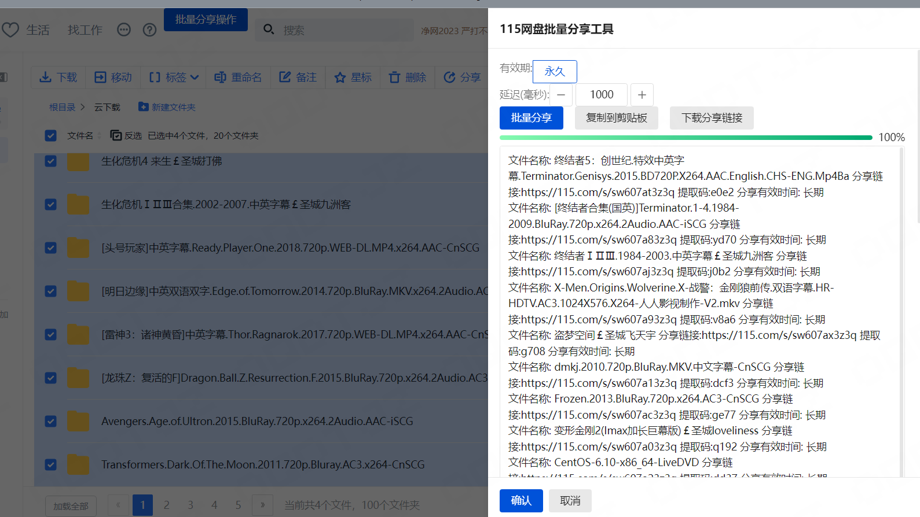Click the new folder (新建文件夹) icon
The image size is (920, 517).
[143, 107]
